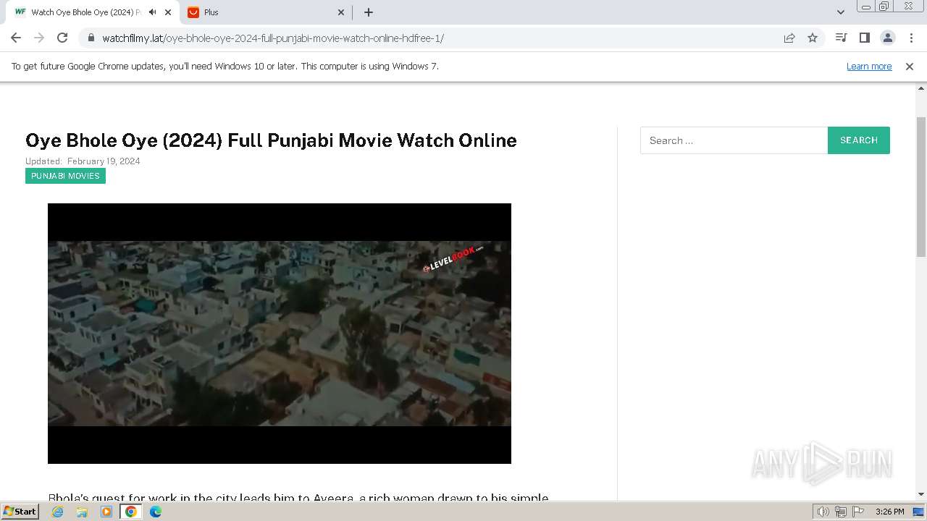
Task: Open Chrome three-dot menu
Action: tap(911, 38)
